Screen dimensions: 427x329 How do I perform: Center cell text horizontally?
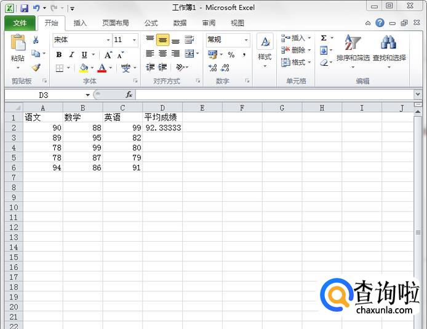[x=162, y=54]
